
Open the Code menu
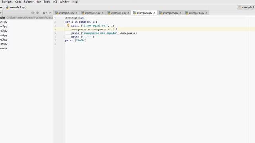click(x=18, y=2)
